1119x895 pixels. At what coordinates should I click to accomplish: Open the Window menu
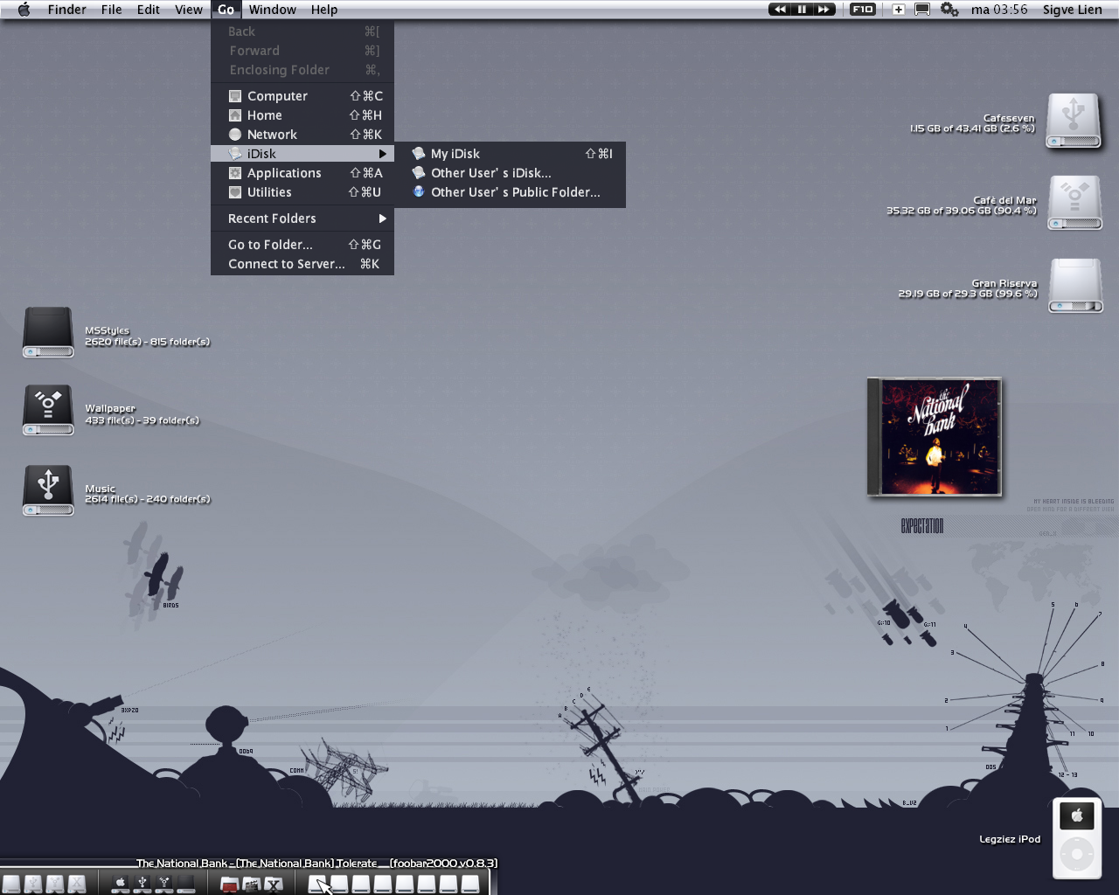pos(272,10)
